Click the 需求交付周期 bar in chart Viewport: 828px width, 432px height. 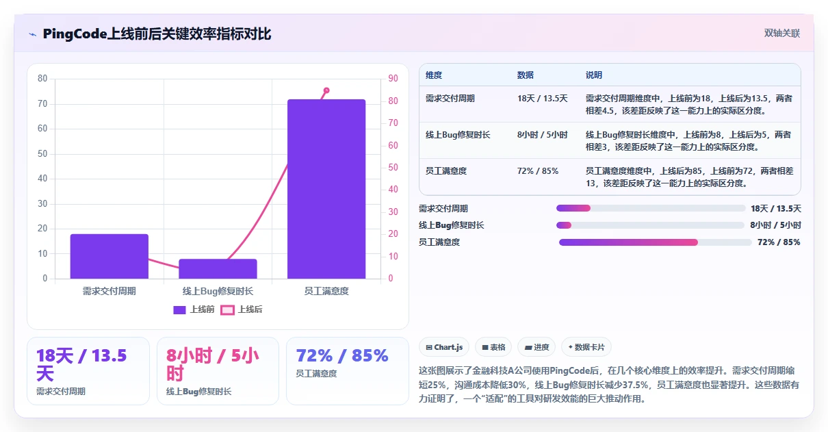[109, 256]
